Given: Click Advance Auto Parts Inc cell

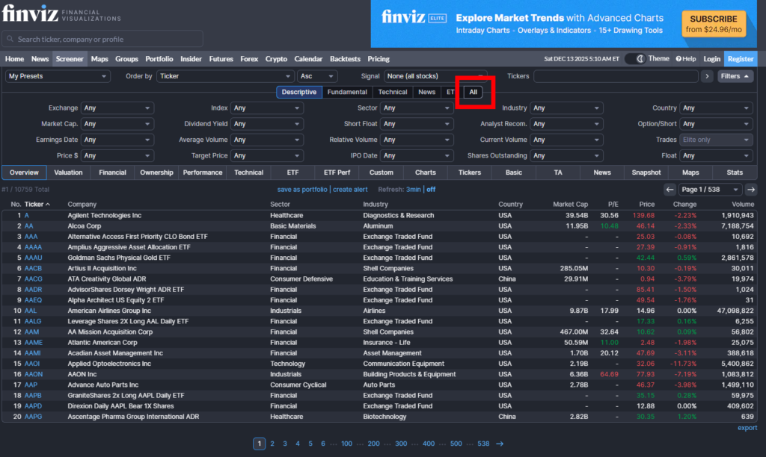Looking at the screenshot, I should 102,385.
